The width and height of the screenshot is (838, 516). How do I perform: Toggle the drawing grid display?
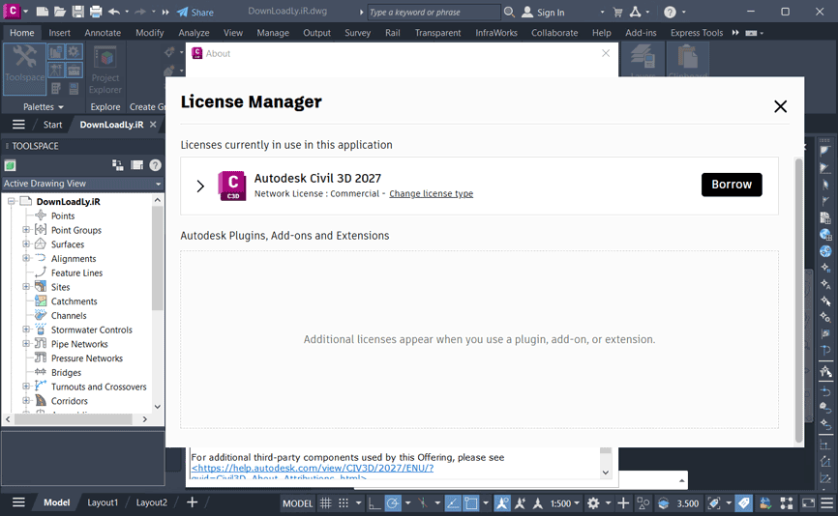(x=325, y=503)
